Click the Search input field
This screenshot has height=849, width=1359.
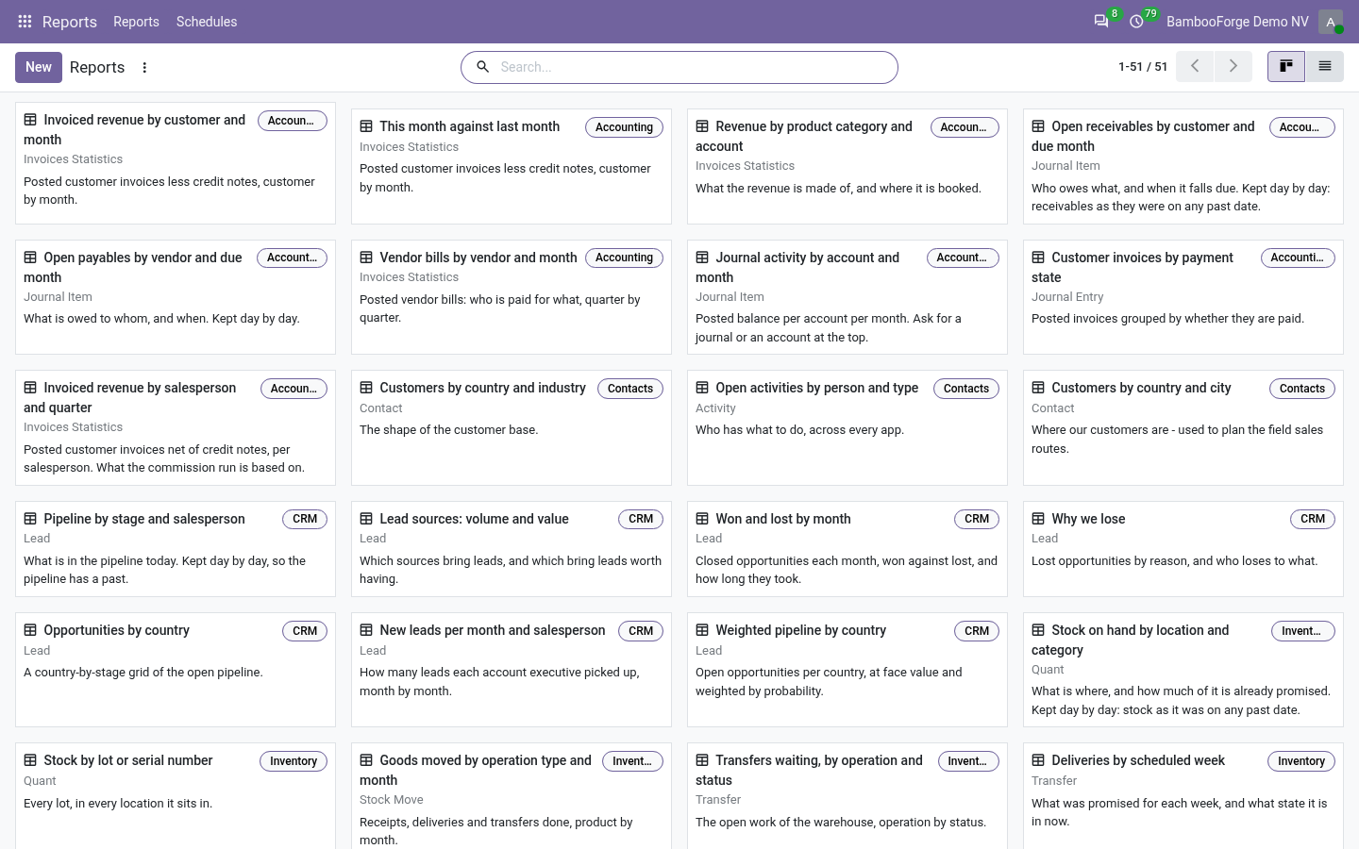(694, 67)
